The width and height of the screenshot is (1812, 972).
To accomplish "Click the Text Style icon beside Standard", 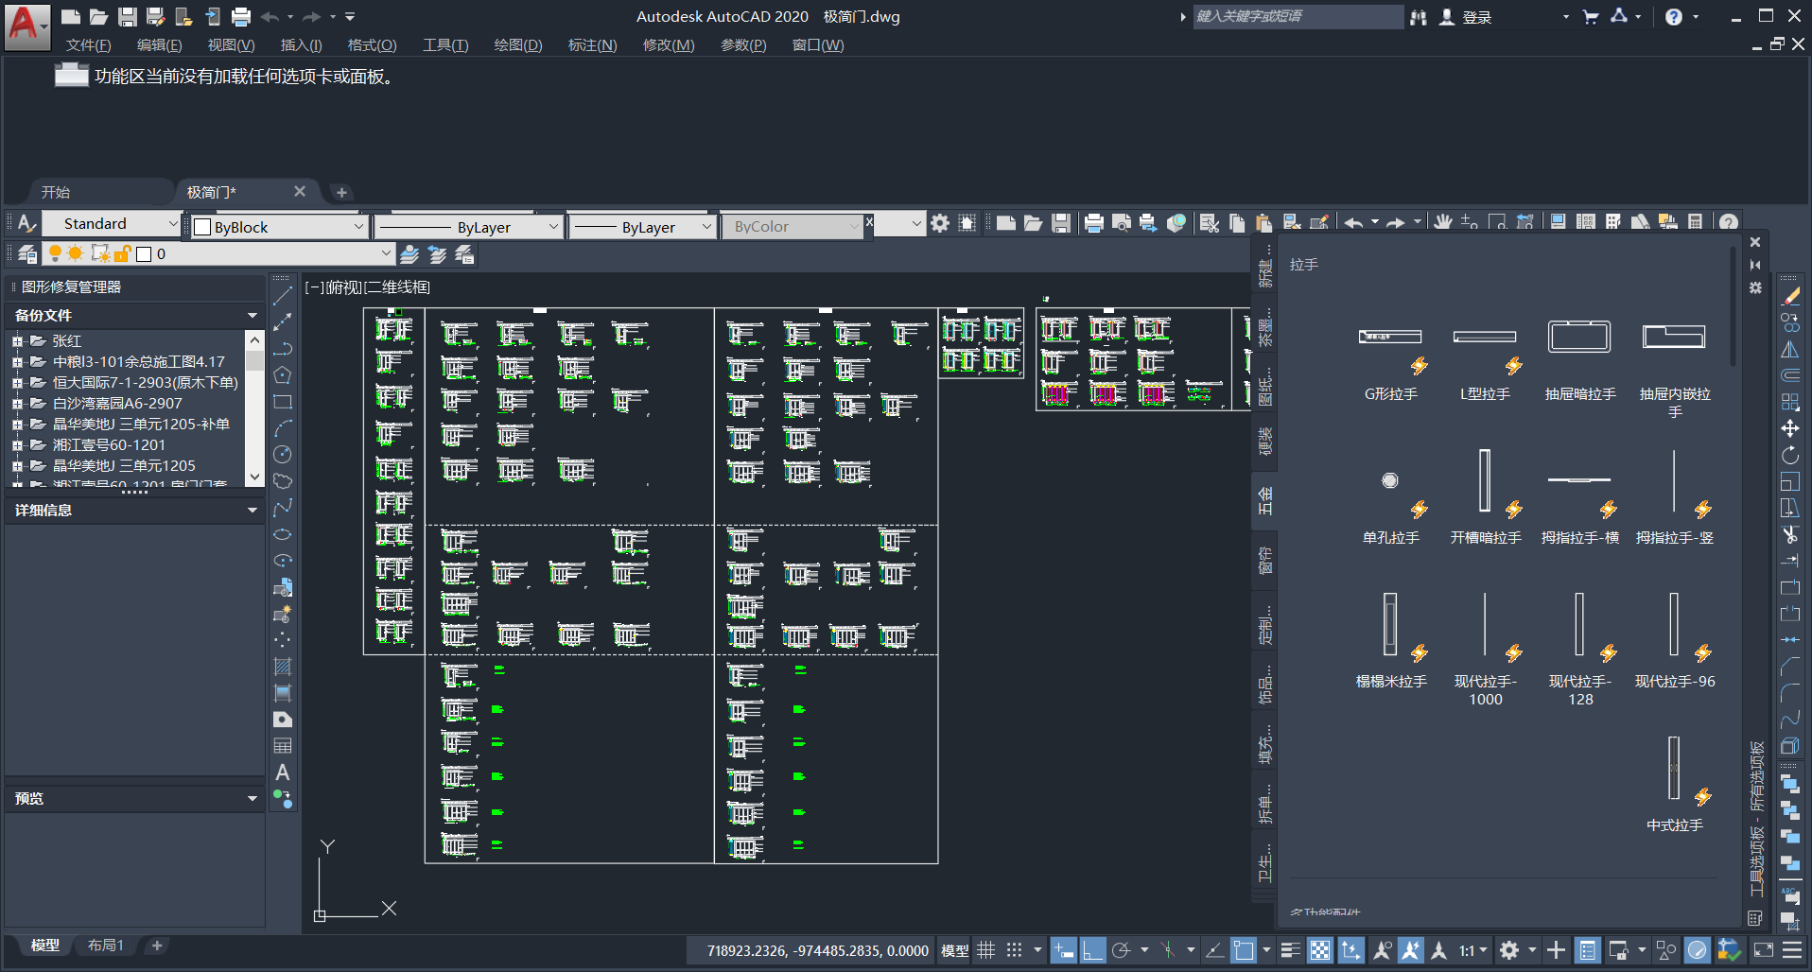I will pos(26,223).
